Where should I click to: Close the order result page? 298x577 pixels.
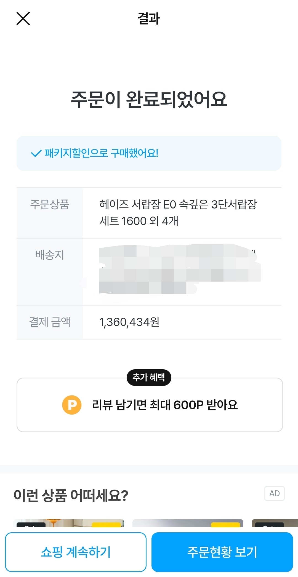click(23, 19)
